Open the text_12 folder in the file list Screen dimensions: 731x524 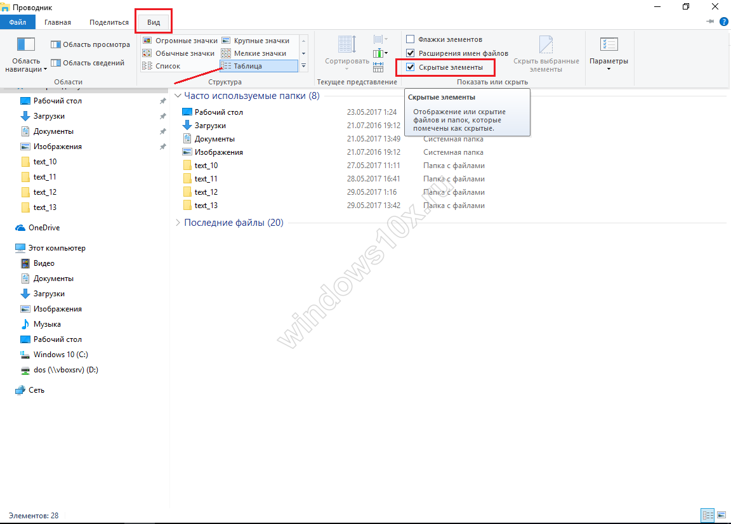[x=206, y=192]
